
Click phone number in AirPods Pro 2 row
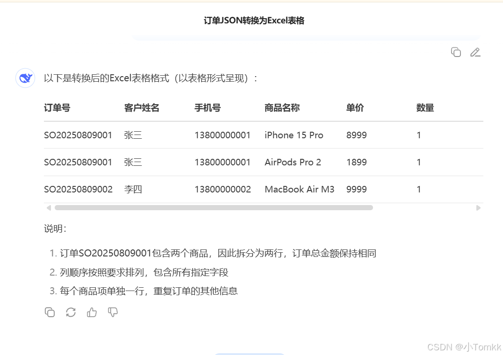[223, 162]
